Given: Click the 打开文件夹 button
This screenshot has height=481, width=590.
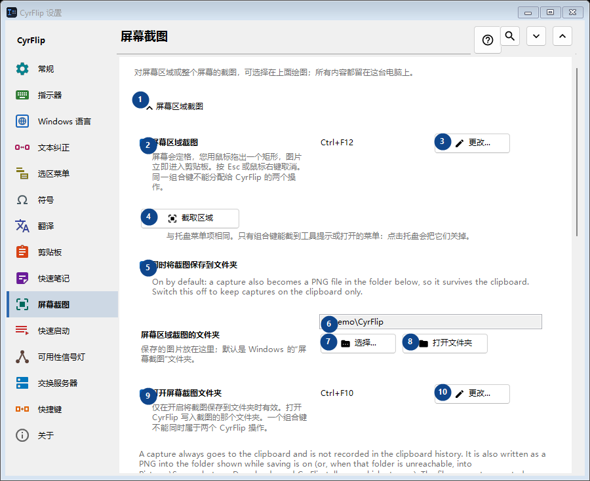Looking at the screenshot, I should point(444,343).
